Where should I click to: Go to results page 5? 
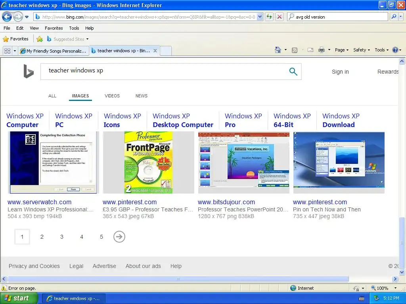pyautogui.click(x=101, y=237)
